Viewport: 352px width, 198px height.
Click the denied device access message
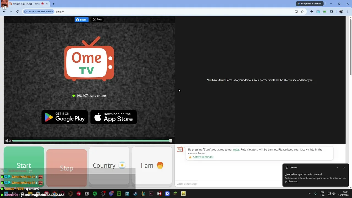point(260,80)
